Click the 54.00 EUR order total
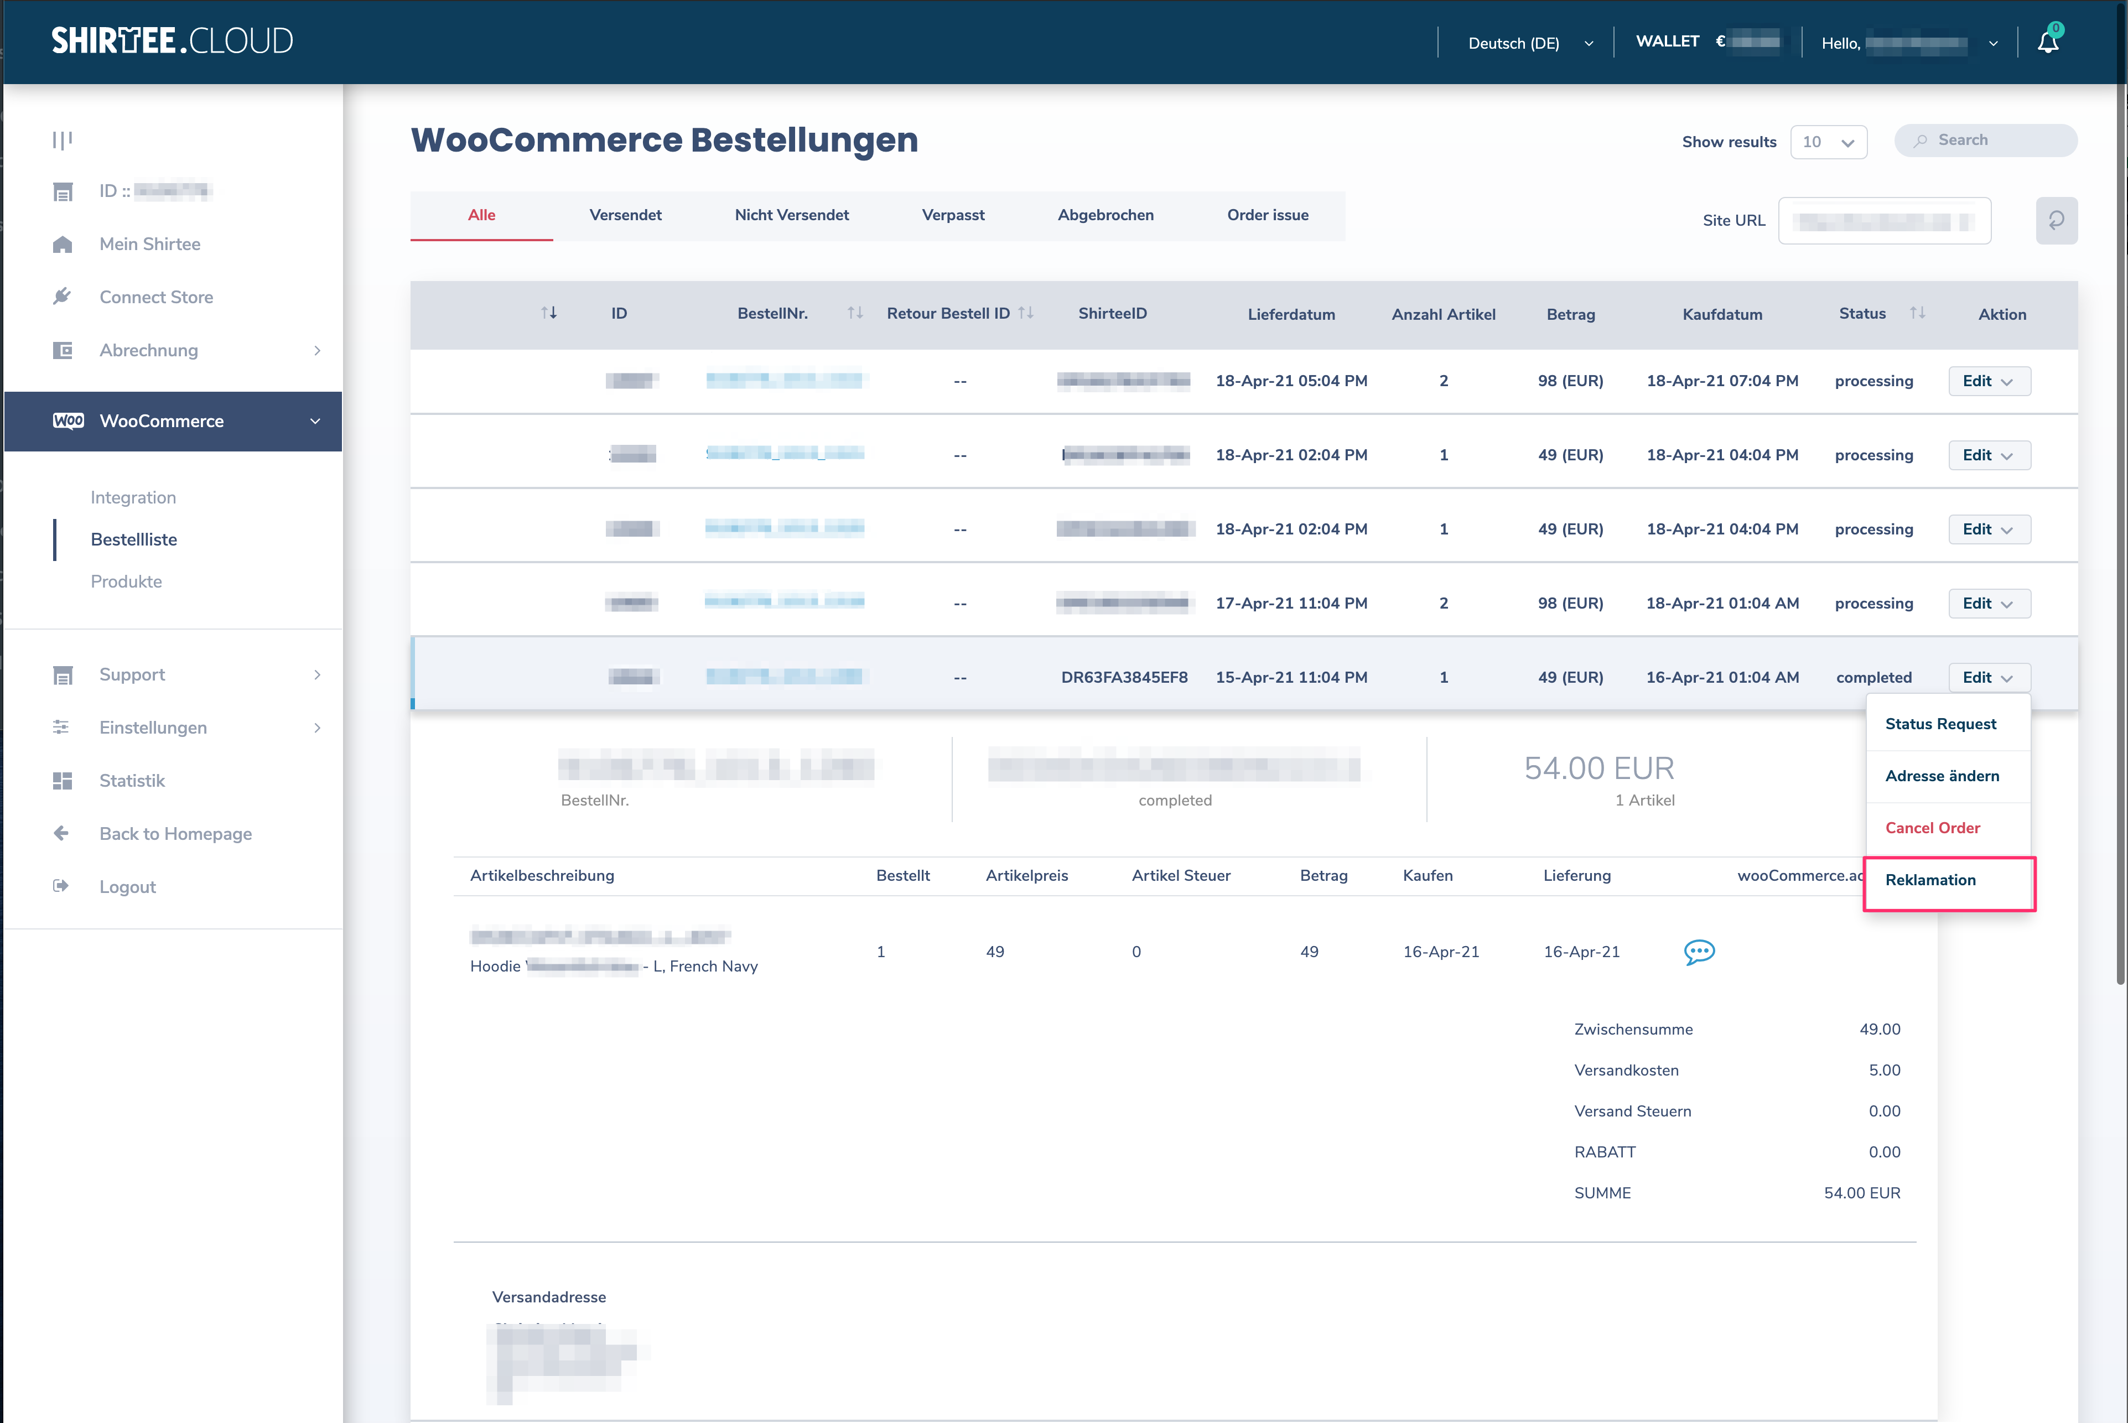This screenshot has height=1423, width=2128. [x=1598, y=768]
